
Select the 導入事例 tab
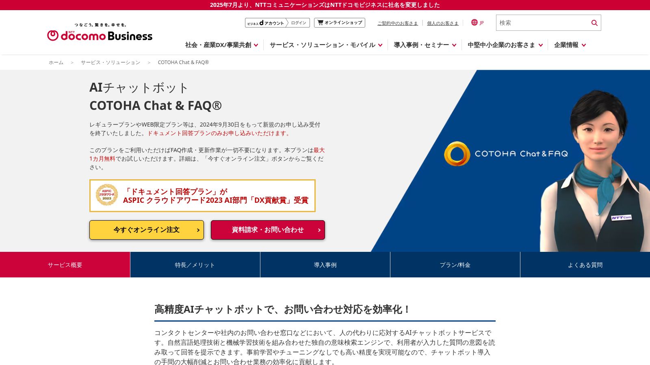(x=325, y=265)
